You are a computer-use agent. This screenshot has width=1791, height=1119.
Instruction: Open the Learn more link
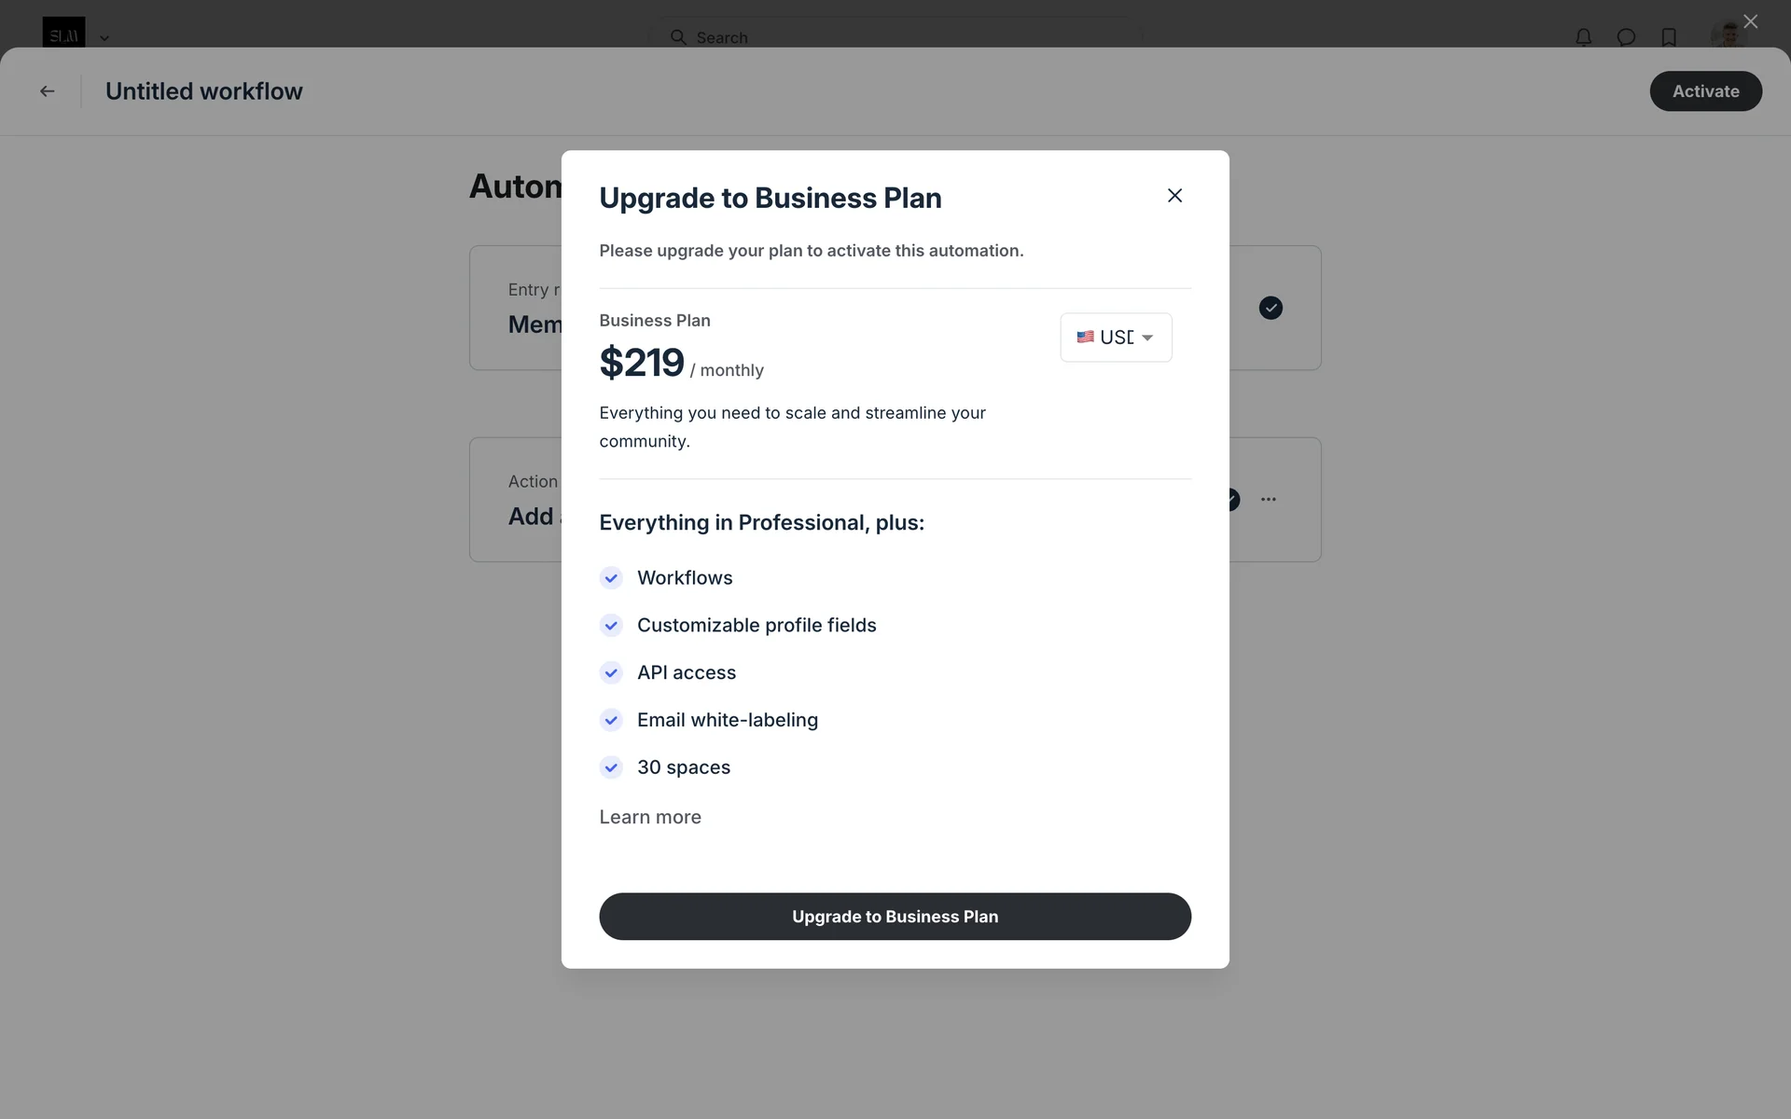click(x=650, y=817)
